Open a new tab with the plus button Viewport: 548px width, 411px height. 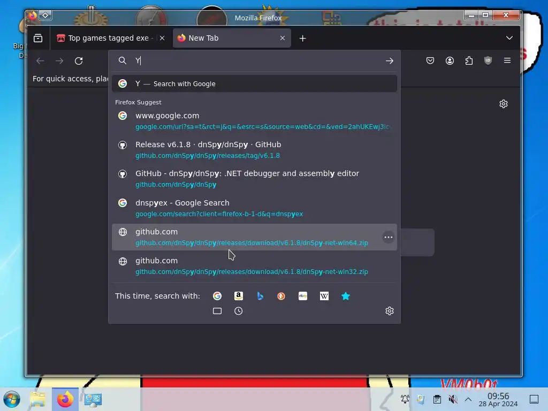pyautogui.click(x=303, y=39)
